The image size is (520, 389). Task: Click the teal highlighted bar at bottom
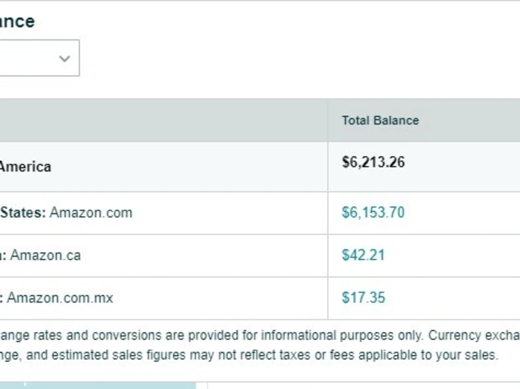point(98,385)
